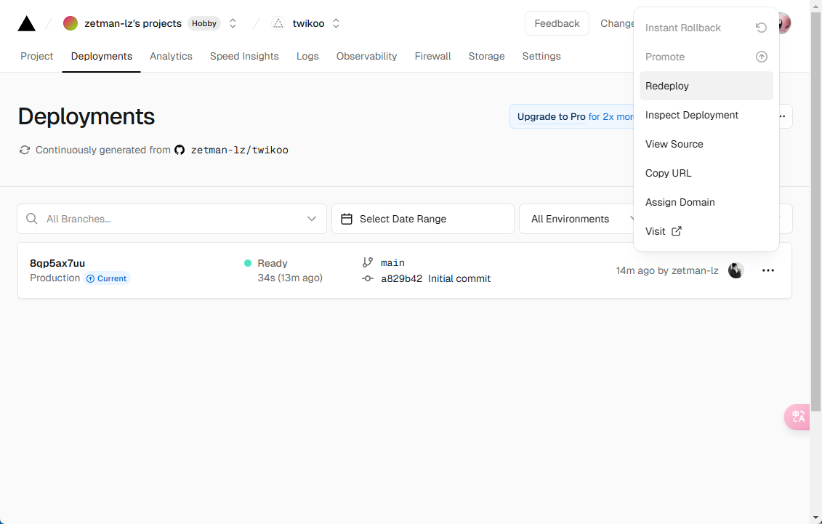Open the Analytics tab
The height and width of the screenshot is (524, 822).
coord(171,56)
